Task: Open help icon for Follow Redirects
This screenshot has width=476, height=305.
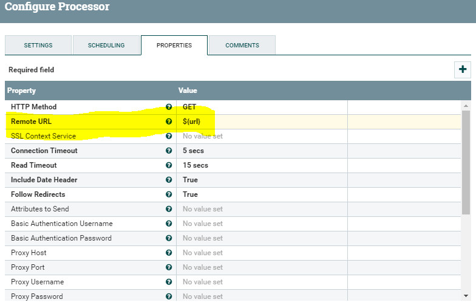Action: click(169, 194)
